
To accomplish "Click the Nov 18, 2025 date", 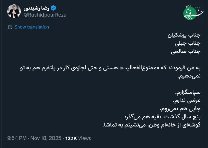I will pyautogui.click(x=46, y=138).
